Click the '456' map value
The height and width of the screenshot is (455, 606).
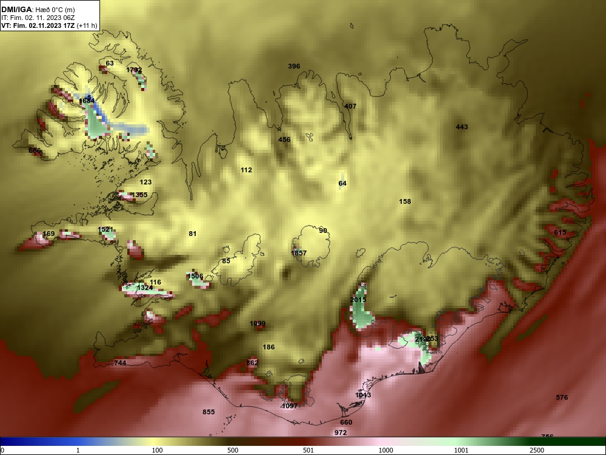pos(284,140)
